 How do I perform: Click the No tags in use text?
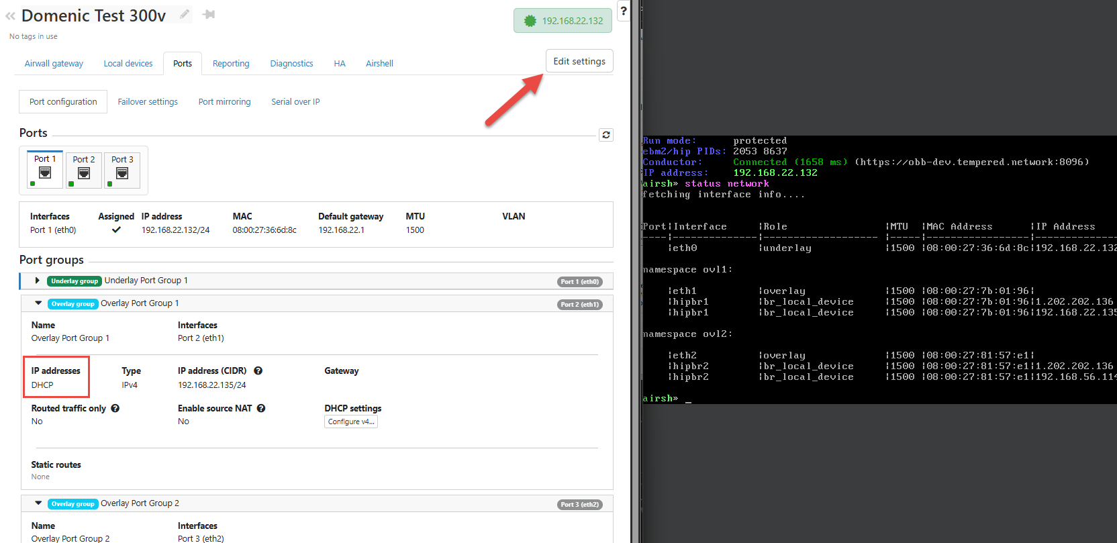pos(34,36)
